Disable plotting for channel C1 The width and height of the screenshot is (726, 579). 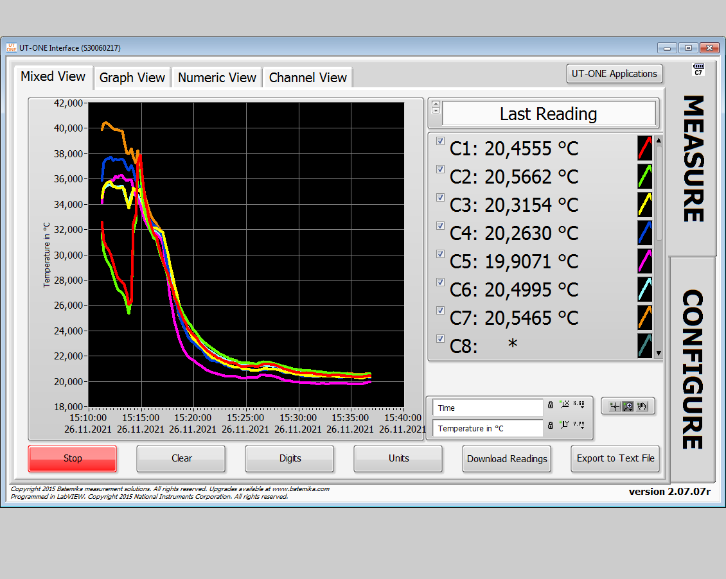440,141
